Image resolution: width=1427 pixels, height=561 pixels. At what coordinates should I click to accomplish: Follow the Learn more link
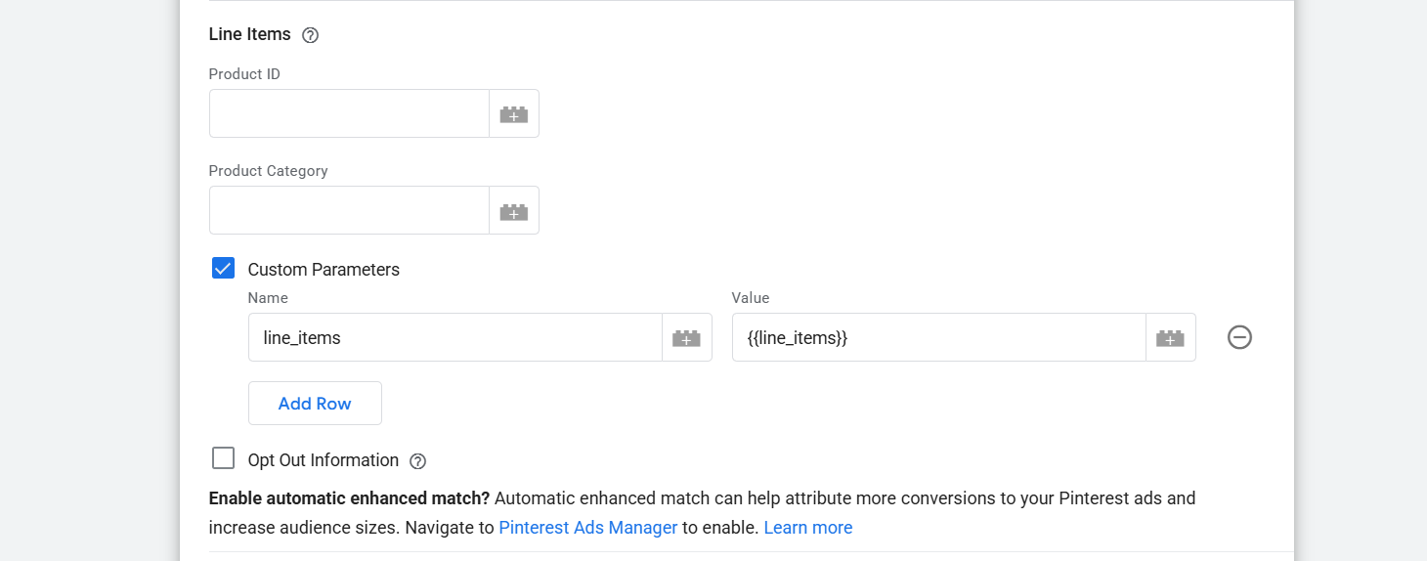coord(807,528)
